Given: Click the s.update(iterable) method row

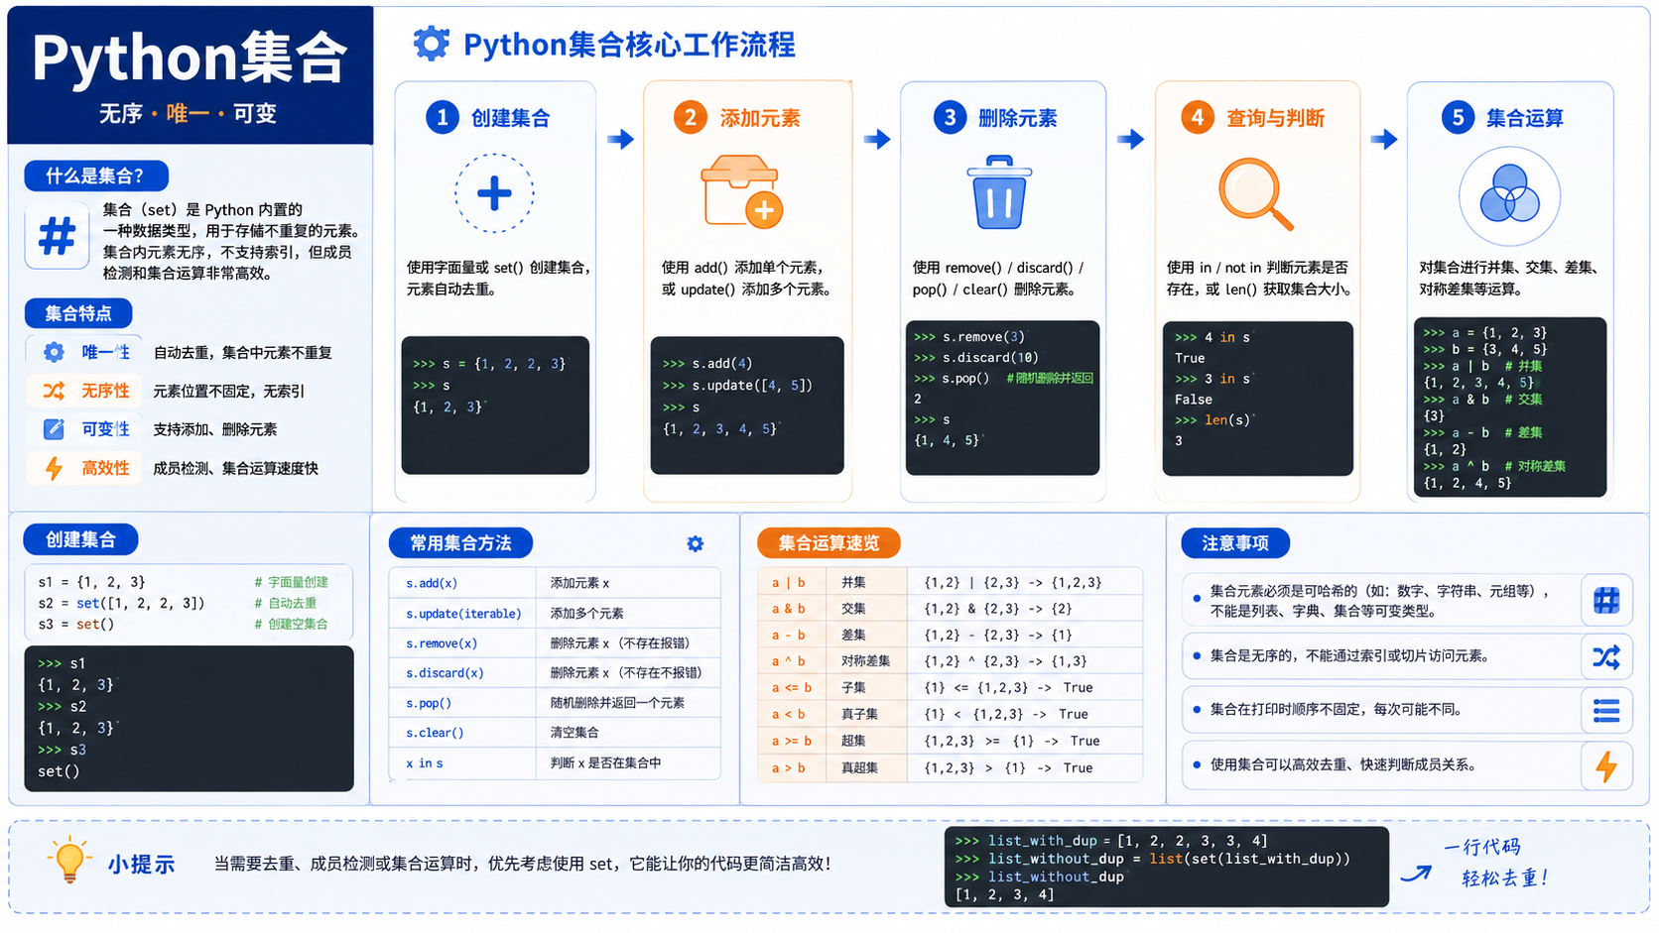Looking at the screenshot, I should pyautogui.click(x=555, y=614).
